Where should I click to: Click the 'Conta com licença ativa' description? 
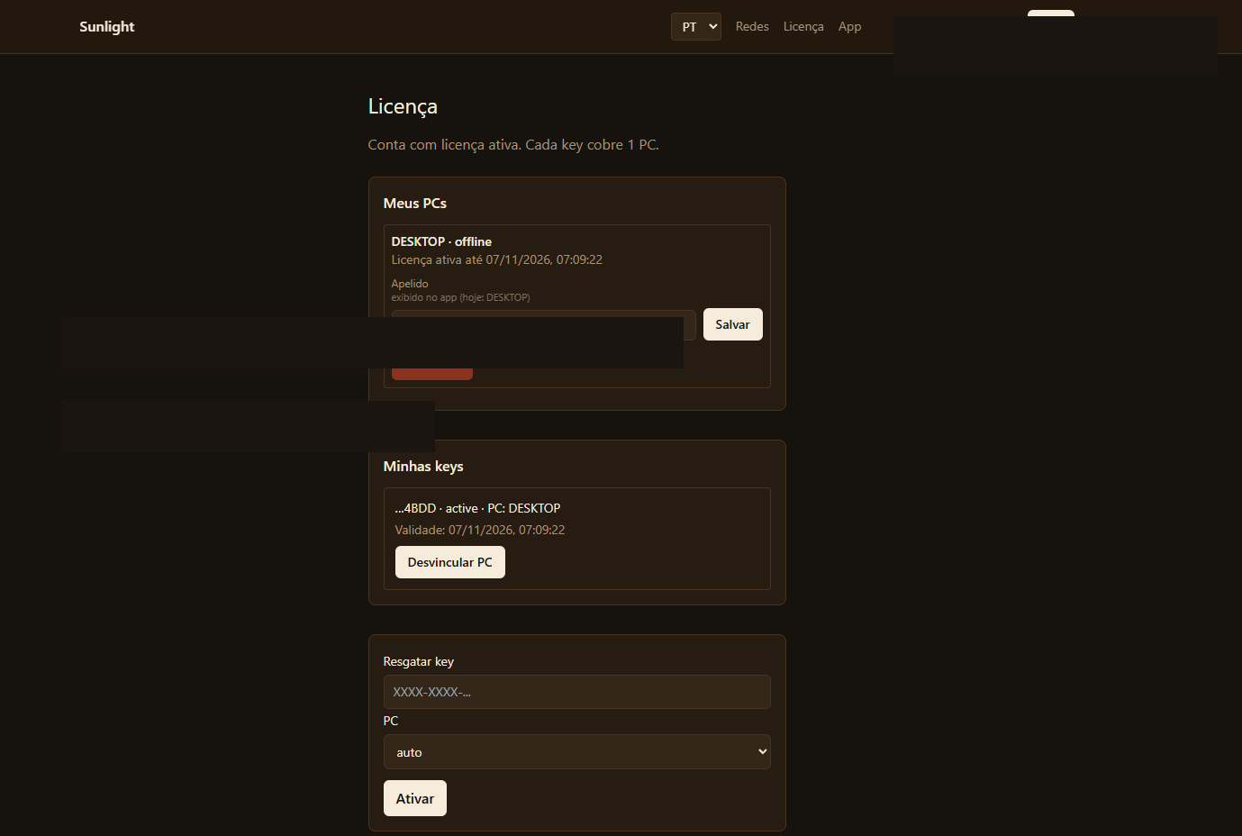pyautogui.click(x=513, y=145)
